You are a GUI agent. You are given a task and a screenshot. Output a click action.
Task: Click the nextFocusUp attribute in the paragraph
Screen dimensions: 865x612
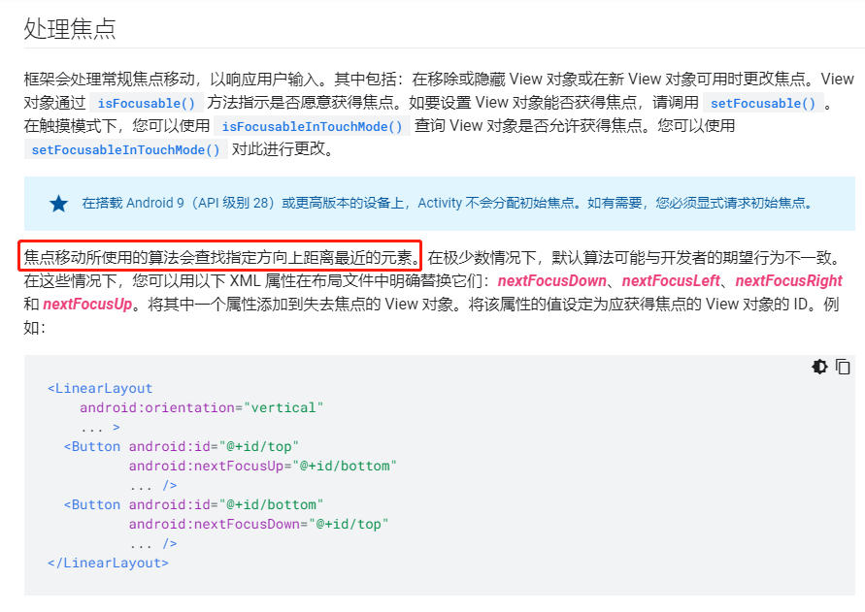87,304
